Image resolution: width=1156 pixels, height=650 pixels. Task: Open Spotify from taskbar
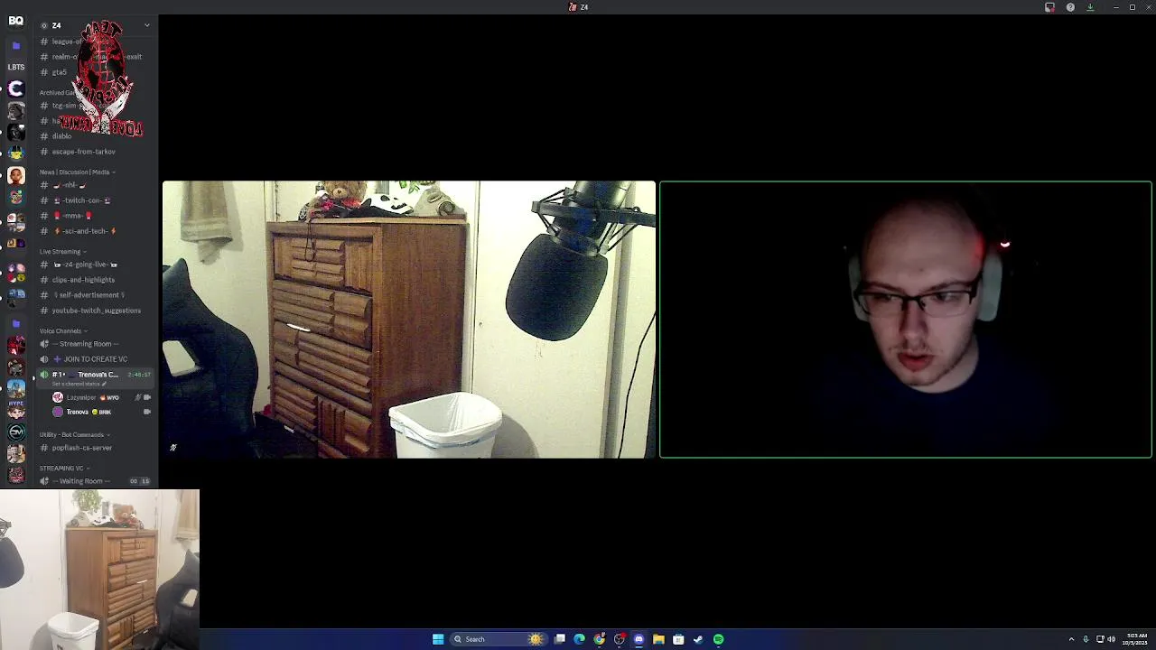(718, 639)
